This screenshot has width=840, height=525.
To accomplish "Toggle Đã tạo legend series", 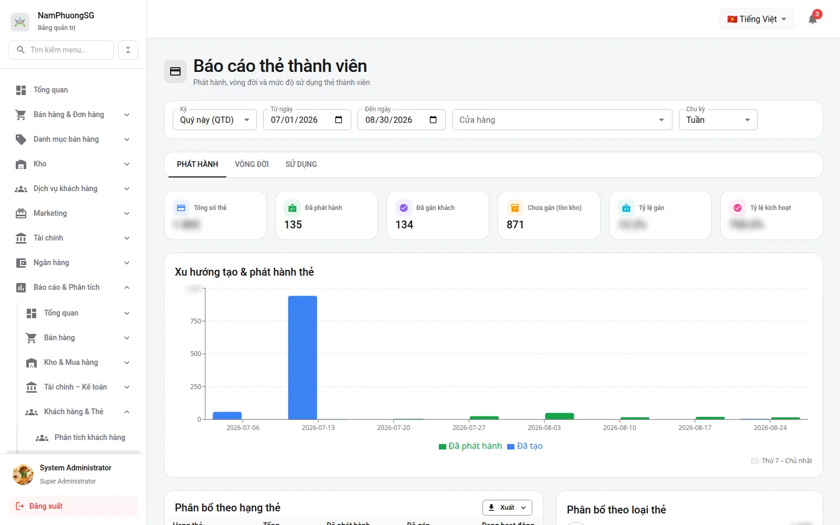I will 525,446.
